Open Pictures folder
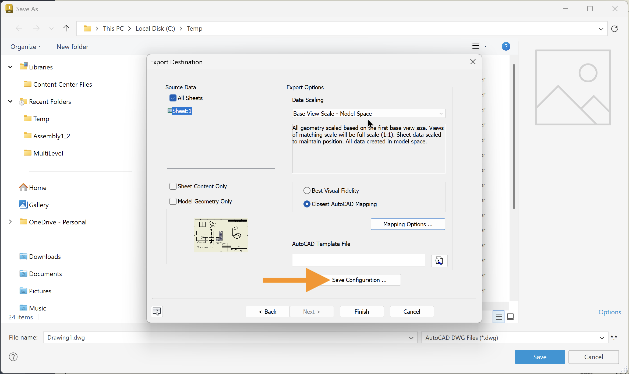Viewport: 629px width, 374px height. coord(35,291)
